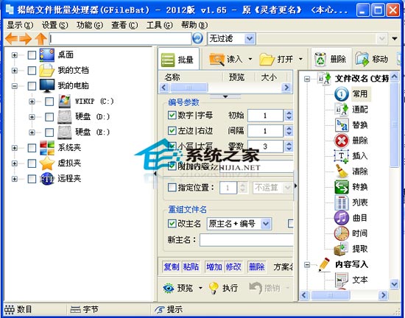Open the 查看 menu

tap(124, 25)
